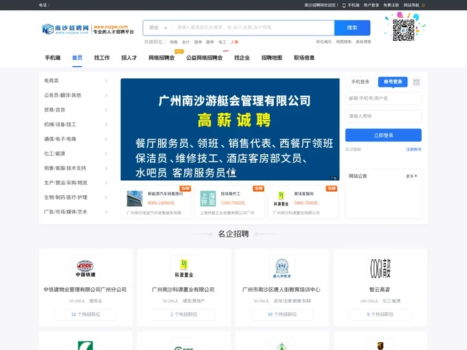
Task: Open the 职位 search type dropdown
Action: (x=158, y=28)
